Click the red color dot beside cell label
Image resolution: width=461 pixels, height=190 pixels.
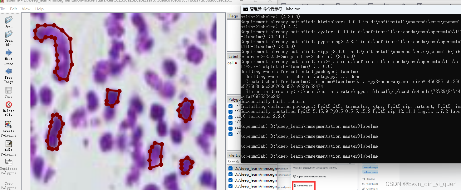pos(236,63)
